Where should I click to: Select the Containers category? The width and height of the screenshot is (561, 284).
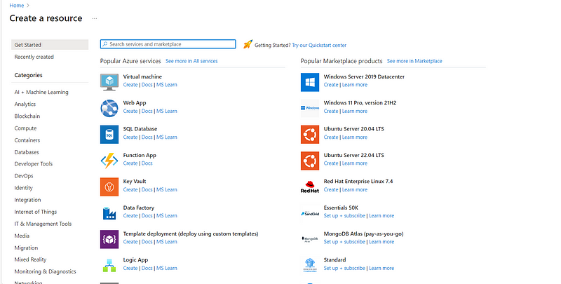[x=27, y=140]
